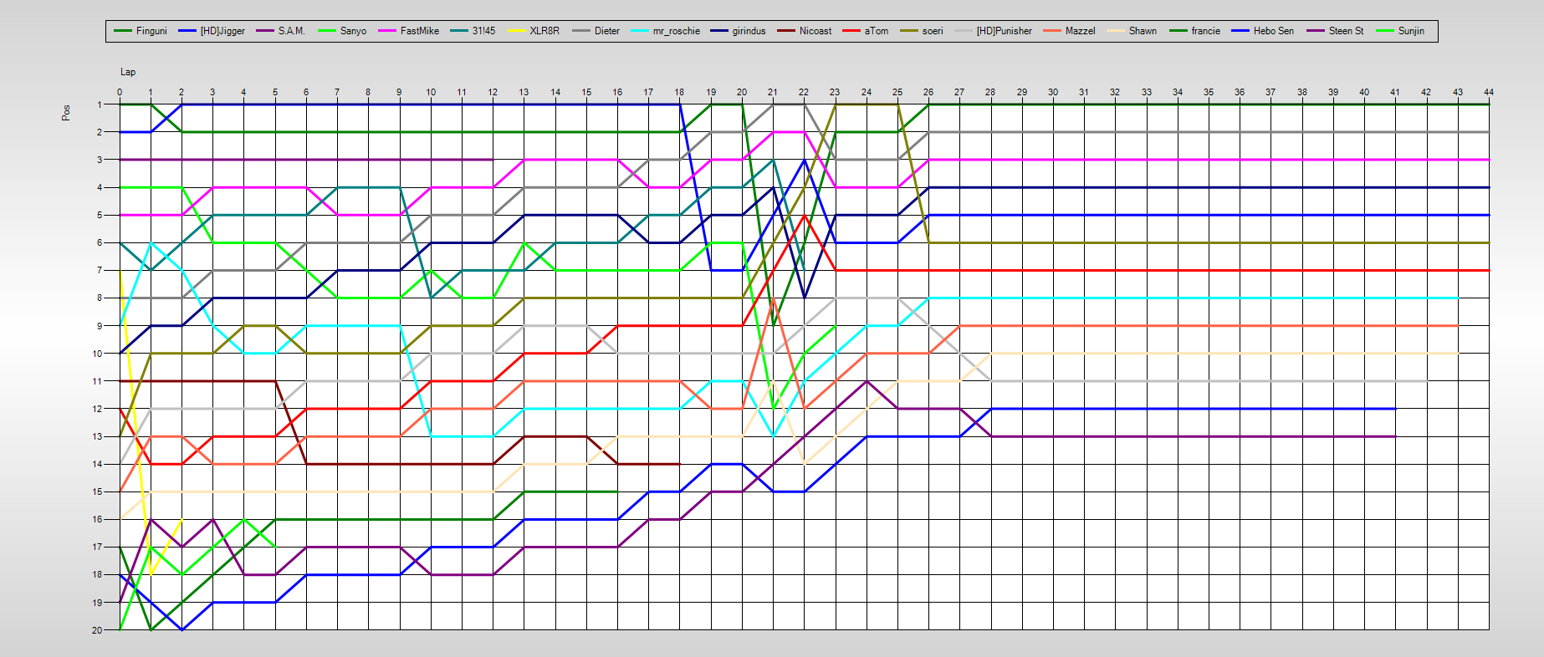Select Dieter in the chart legend
Screen dimensions: 1544x657
pos(606,31)
